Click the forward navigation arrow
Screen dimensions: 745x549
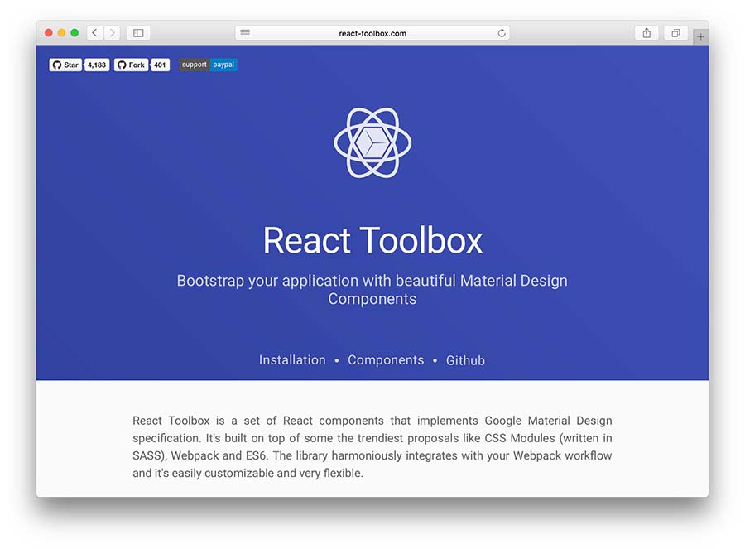112,33
